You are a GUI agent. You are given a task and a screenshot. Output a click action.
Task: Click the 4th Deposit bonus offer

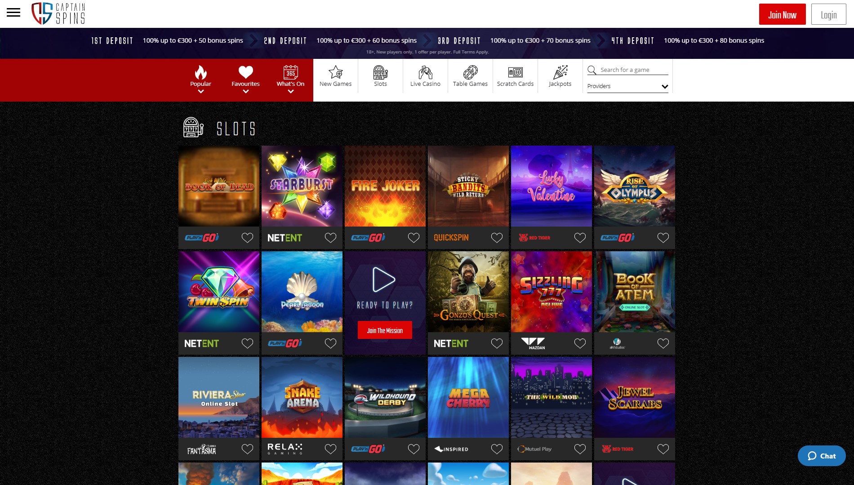(x=688, y=40)
